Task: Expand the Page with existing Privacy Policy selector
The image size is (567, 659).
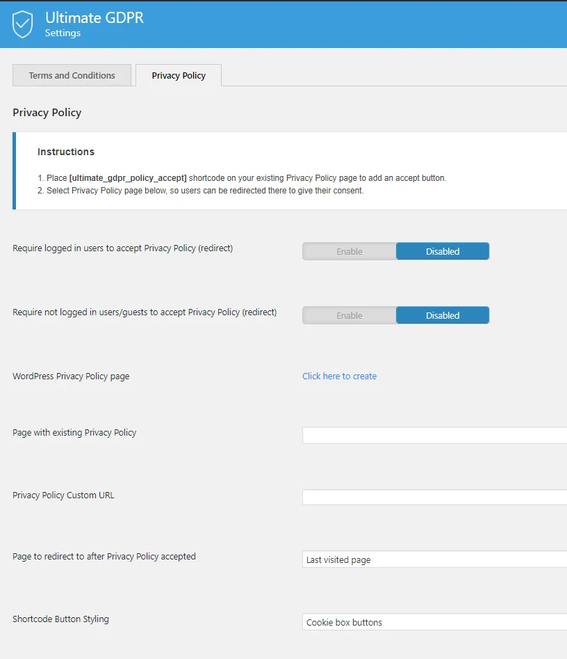Action: pos(431,435)
